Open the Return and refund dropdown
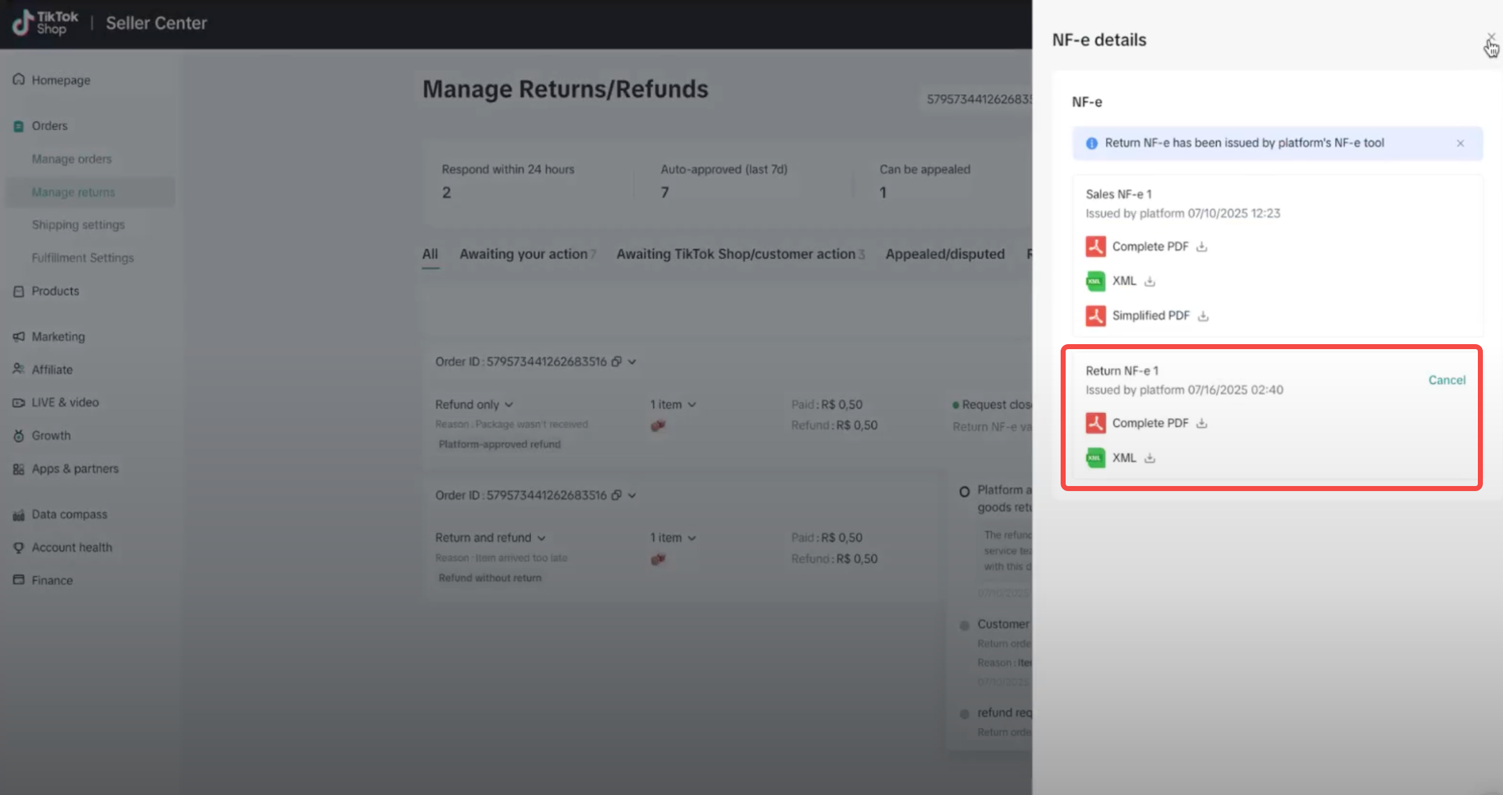Image resolution: width=1503 pixels, height=795 pixels. (x=490, y=538)
